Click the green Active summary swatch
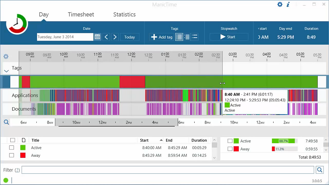 click(x=236, y=141)
